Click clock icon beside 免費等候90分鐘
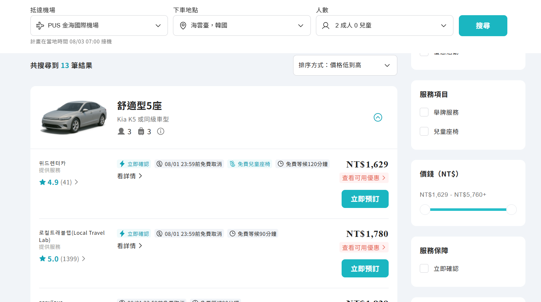Viewport: 541px width, 302px height. (x=232, y=234)
